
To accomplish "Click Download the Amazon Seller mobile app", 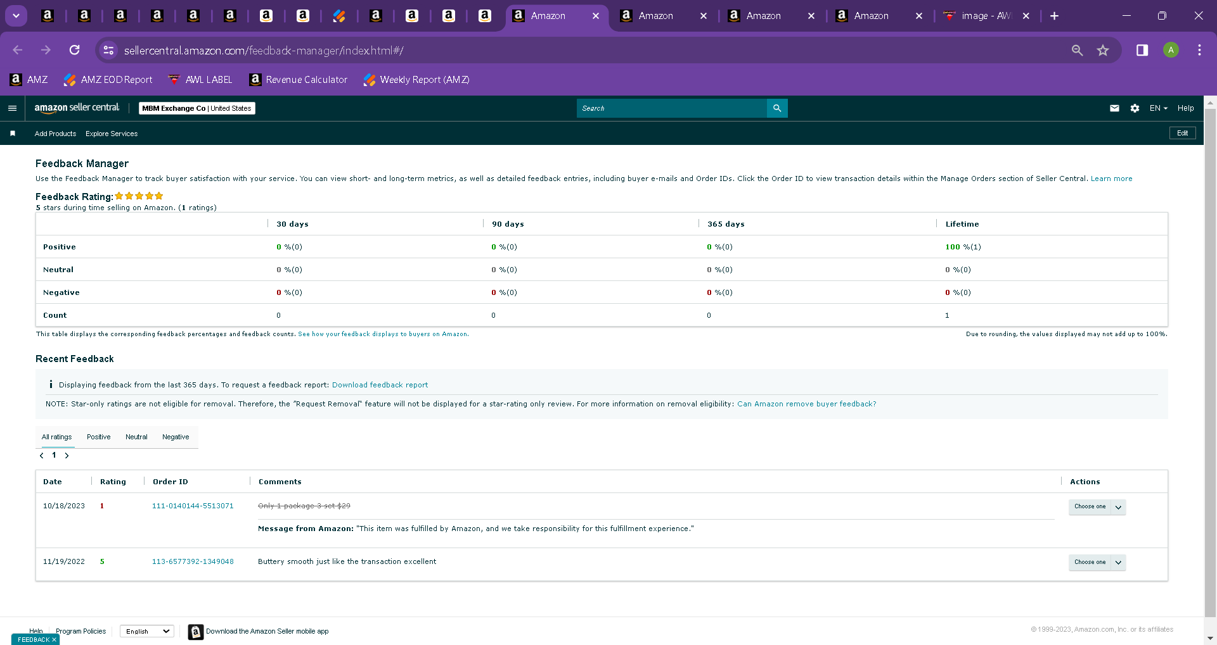I will [267, 631].
